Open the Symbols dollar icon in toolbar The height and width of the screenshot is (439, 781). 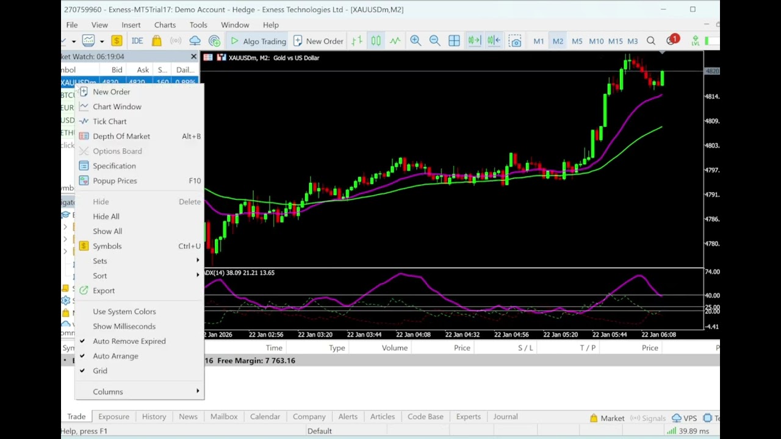[x=117, y=41]
